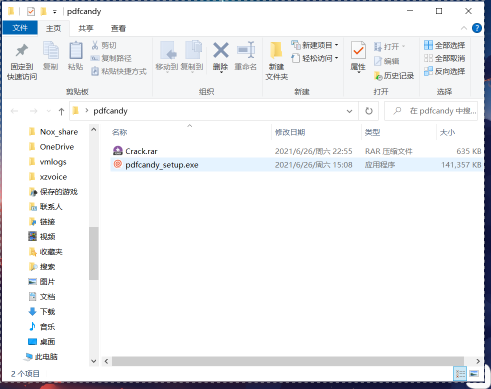The height and width of the screenshot is (389, 491).
Task: Open 下载 (Downloads) in sidebar
Action: tap(42, 312)
